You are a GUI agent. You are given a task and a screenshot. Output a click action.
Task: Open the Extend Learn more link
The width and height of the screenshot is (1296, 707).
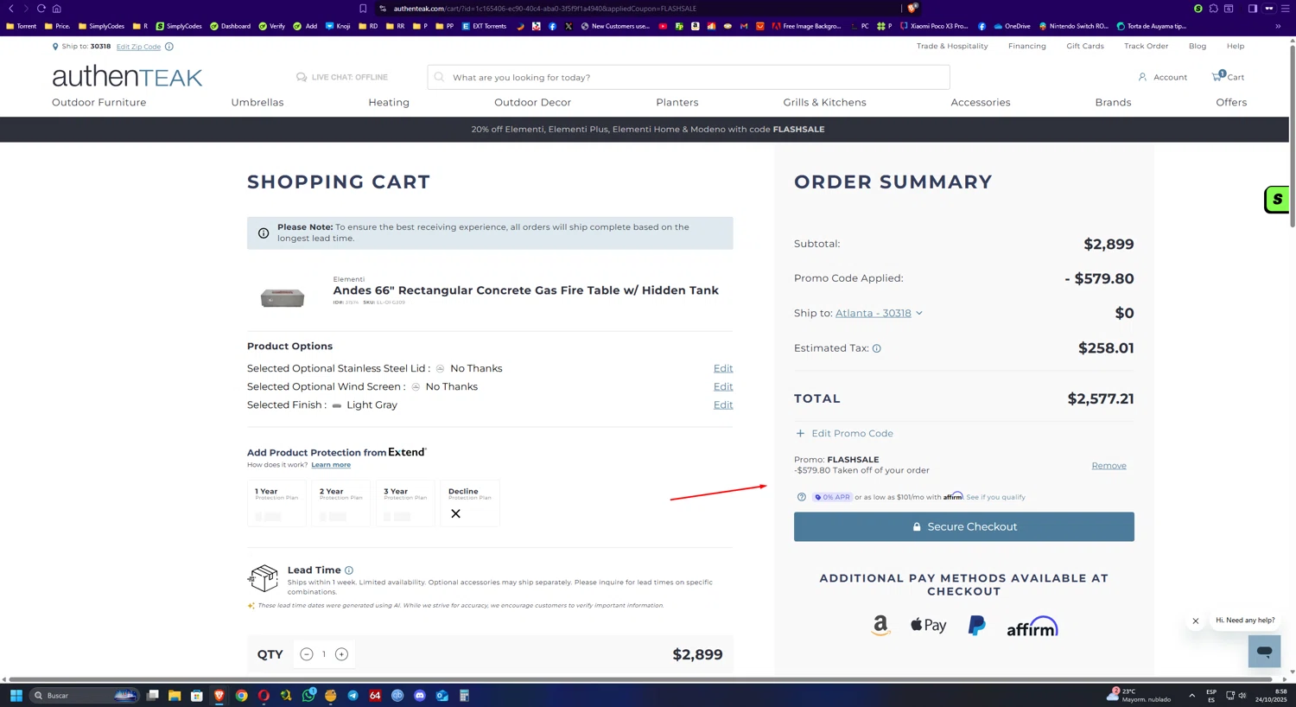point(331,465)
